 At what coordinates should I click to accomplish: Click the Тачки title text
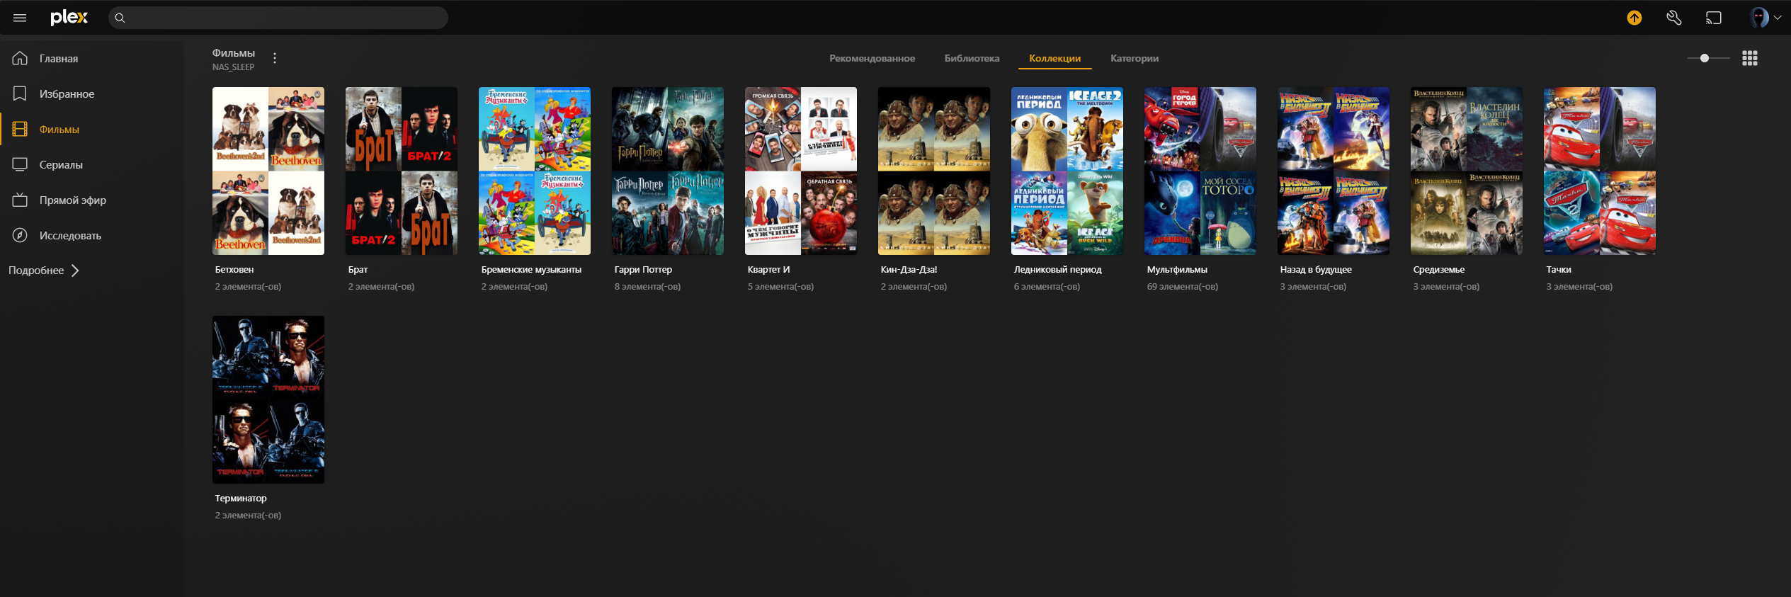(1559, 270)
